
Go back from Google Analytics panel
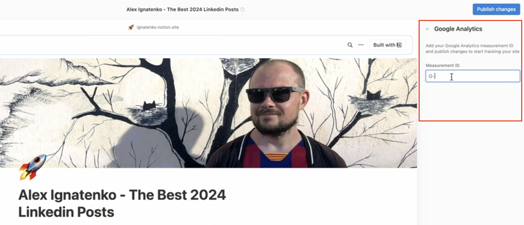point(428,29)
